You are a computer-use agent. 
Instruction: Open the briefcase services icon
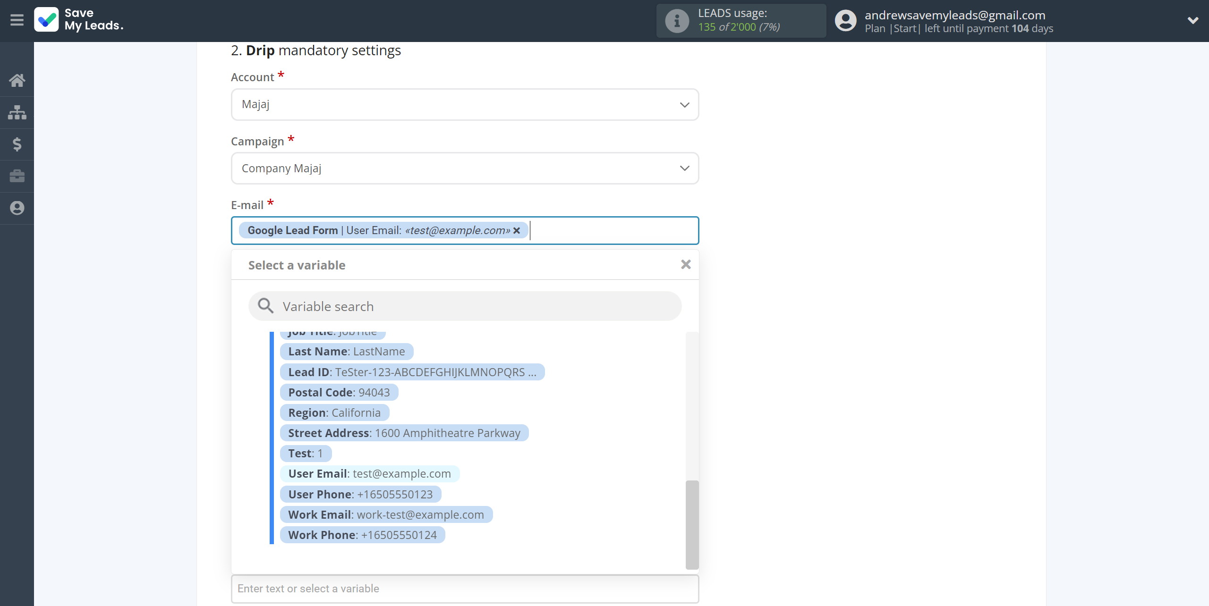(x=17, y=176)
